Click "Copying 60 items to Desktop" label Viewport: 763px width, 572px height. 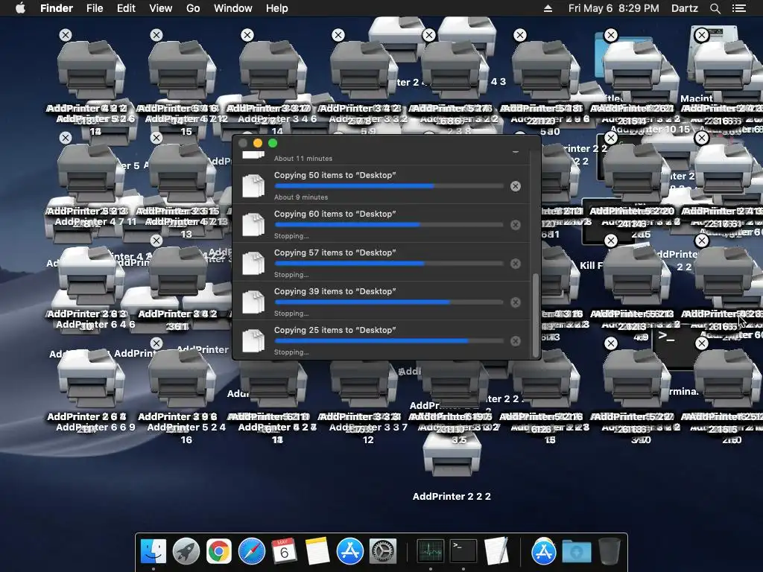[335, 214]
